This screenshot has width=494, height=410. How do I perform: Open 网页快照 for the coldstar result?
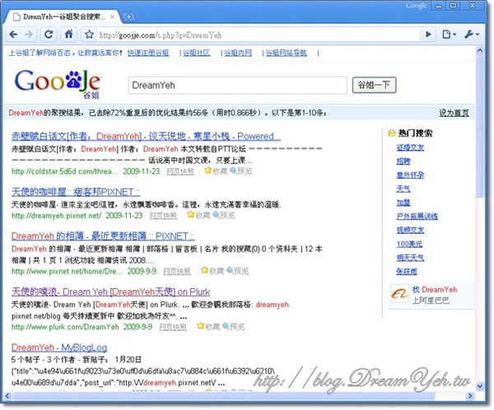coord(180,171)
